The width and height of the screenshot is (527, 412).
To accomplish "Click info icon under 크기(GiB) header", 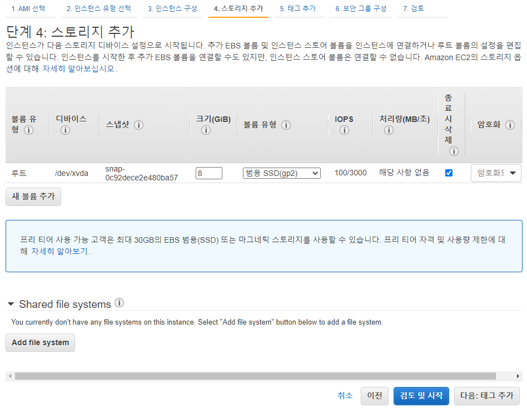I will click(x=206, y=130).
